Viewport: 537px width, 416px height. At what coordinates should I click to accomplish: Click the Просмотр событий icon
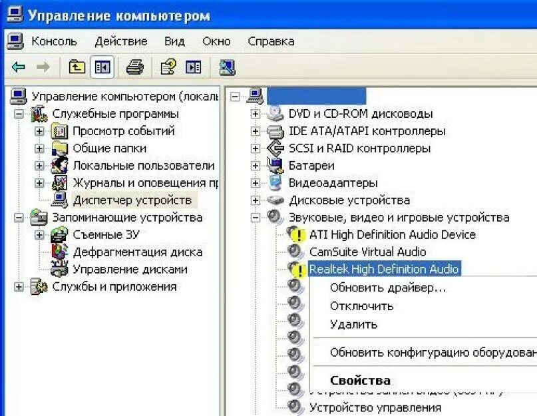(59, 131)
